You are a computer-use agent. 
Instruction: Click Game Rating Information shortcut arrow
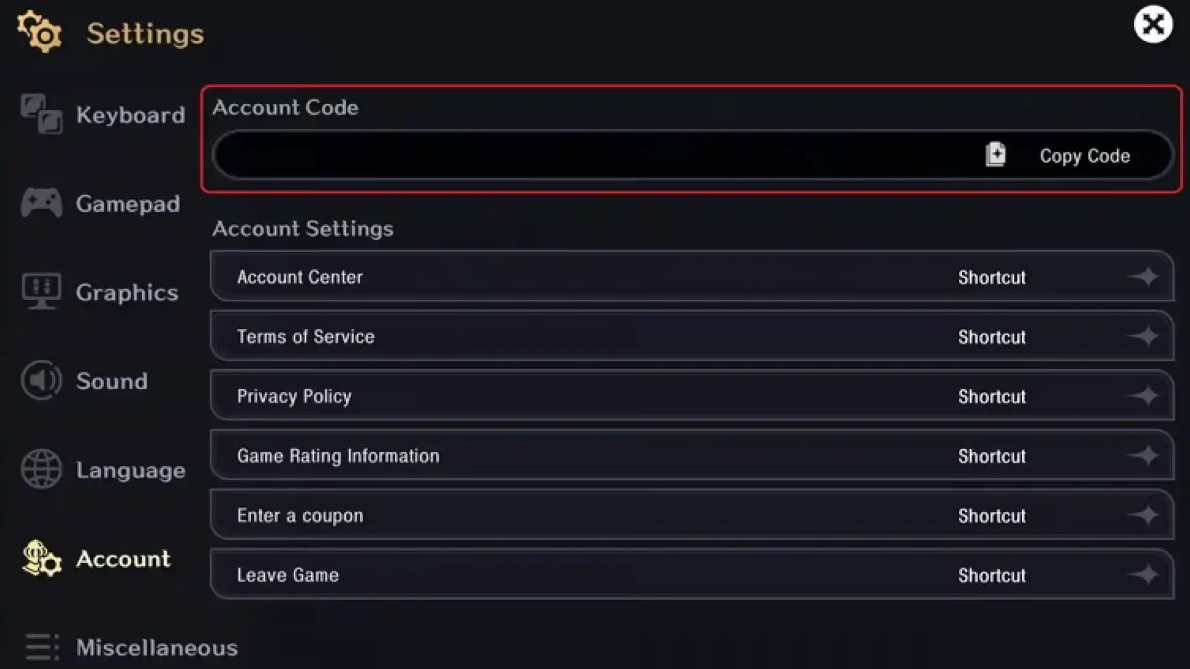coord(1144,456)
